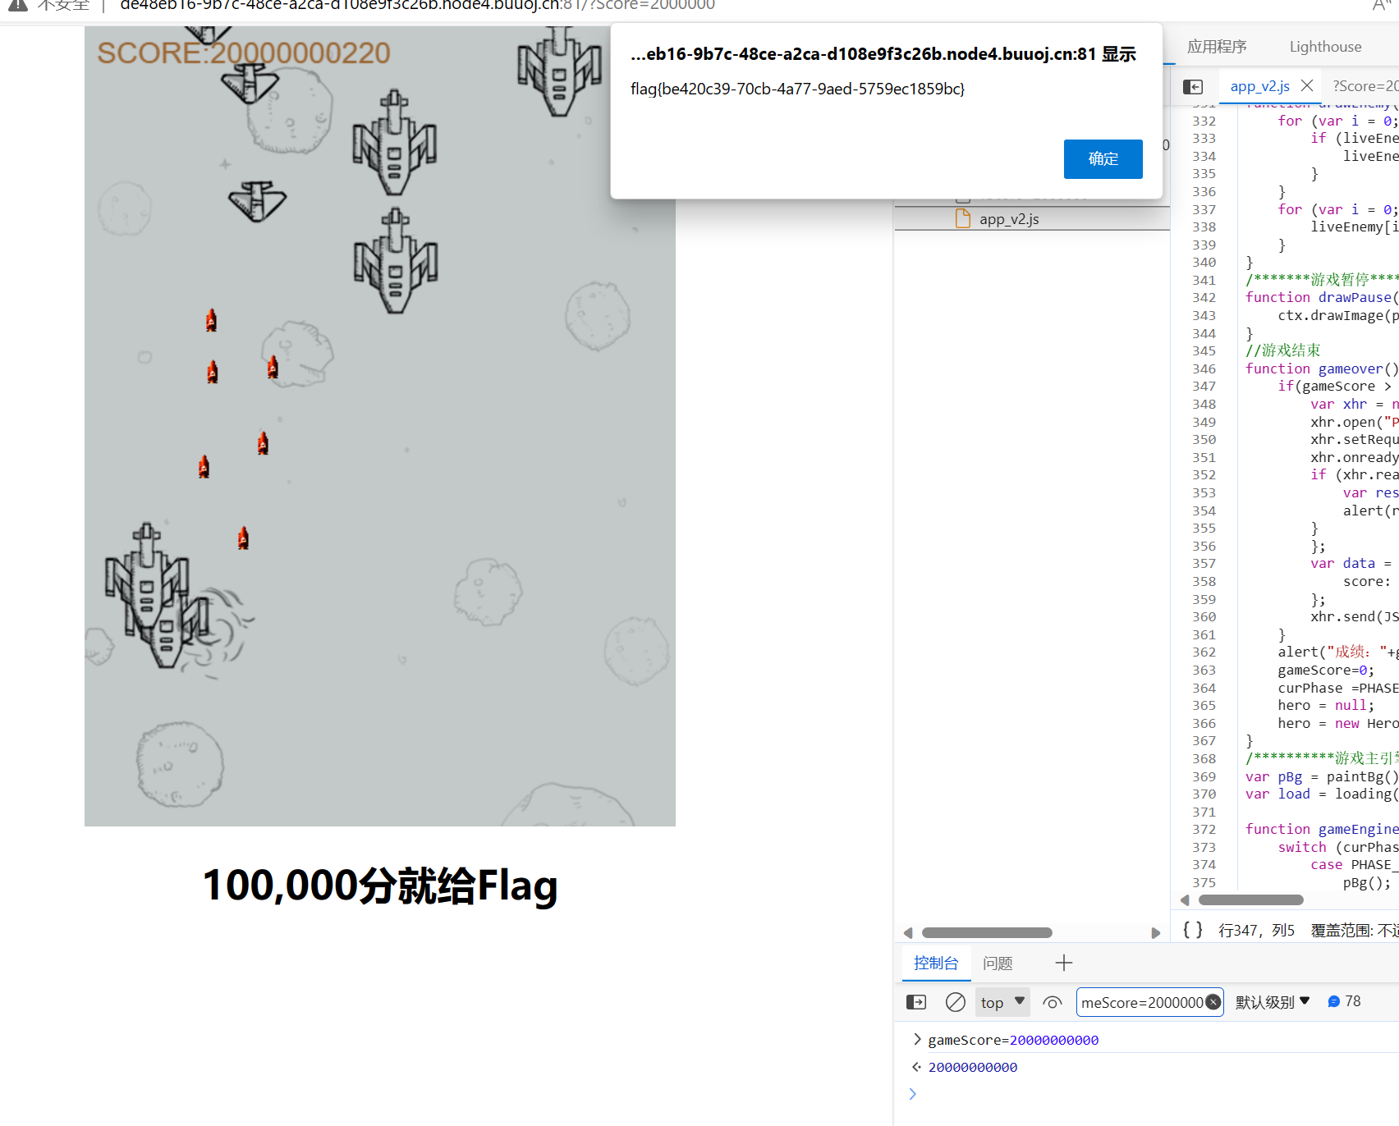Screen dimensions: 1399x1126
Task: Open the 问题 drawer tab
Action: point(998,963)
